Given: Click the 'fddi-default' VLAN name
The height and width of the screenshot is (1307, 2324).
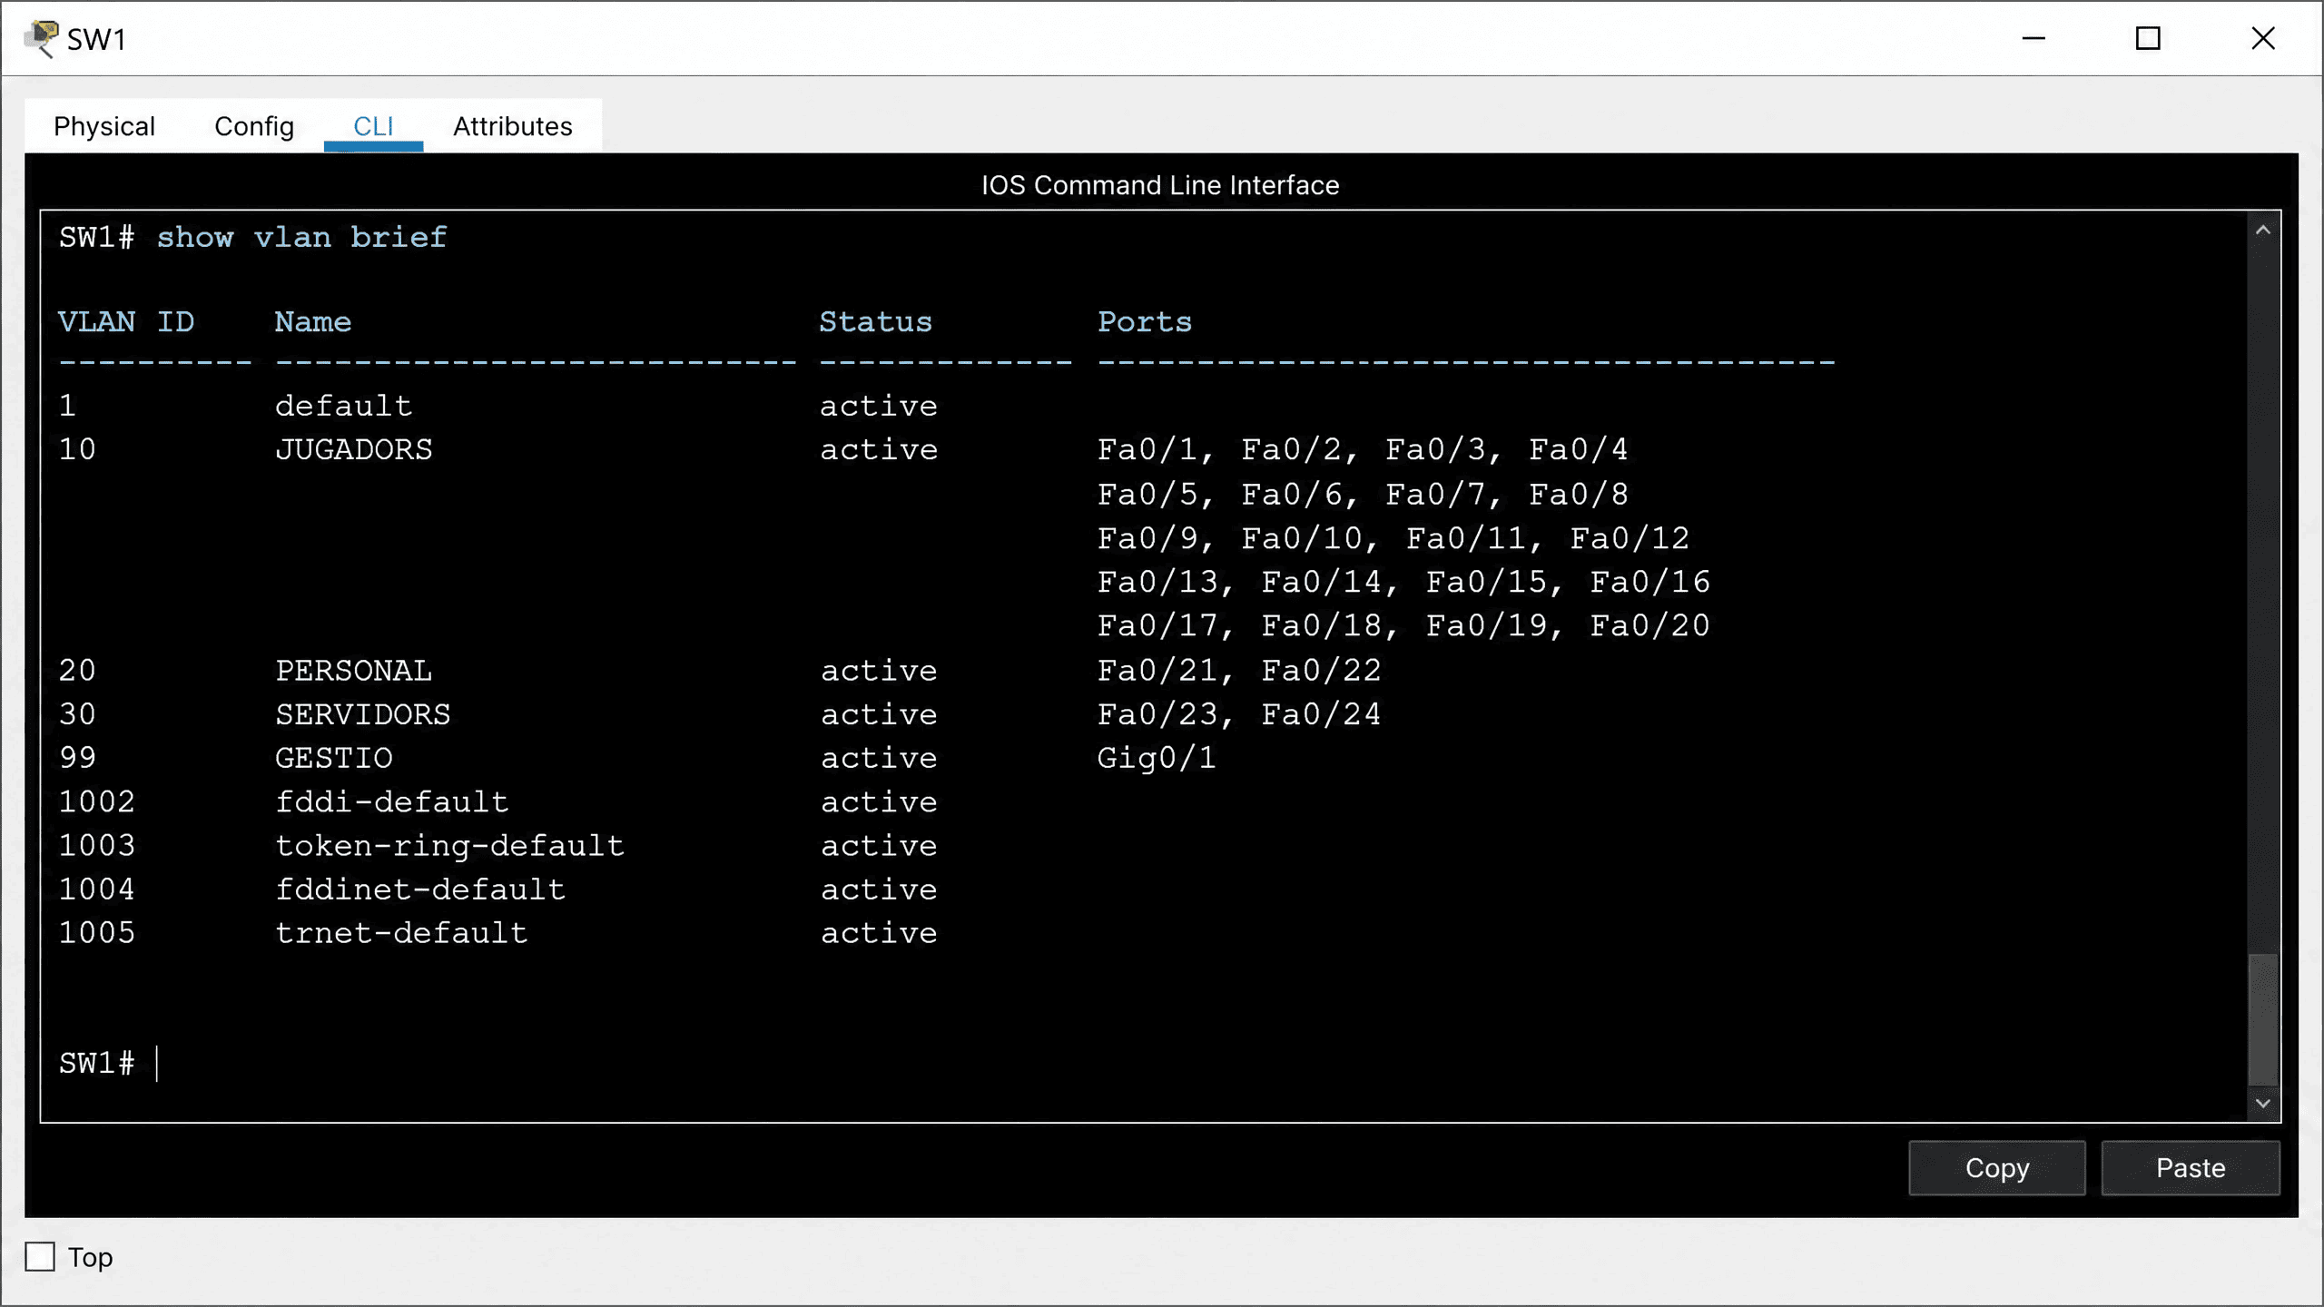Looking at the screenshot, I should click(392, 801).
